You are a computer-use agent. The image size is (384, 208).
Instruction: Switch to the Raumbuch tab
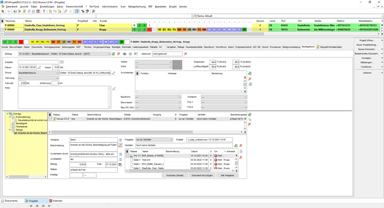(x=209, y=47)
